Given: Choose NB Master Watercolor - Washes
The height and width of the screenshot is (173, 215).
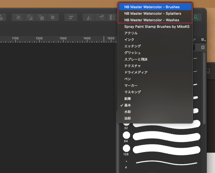Looking at the screenshot, I should [x=152, y=20].
